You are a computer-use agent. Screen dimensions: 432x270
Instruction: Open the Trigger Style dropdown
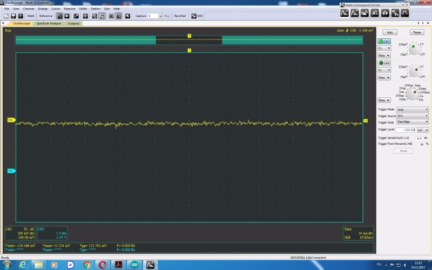point(413,122)
